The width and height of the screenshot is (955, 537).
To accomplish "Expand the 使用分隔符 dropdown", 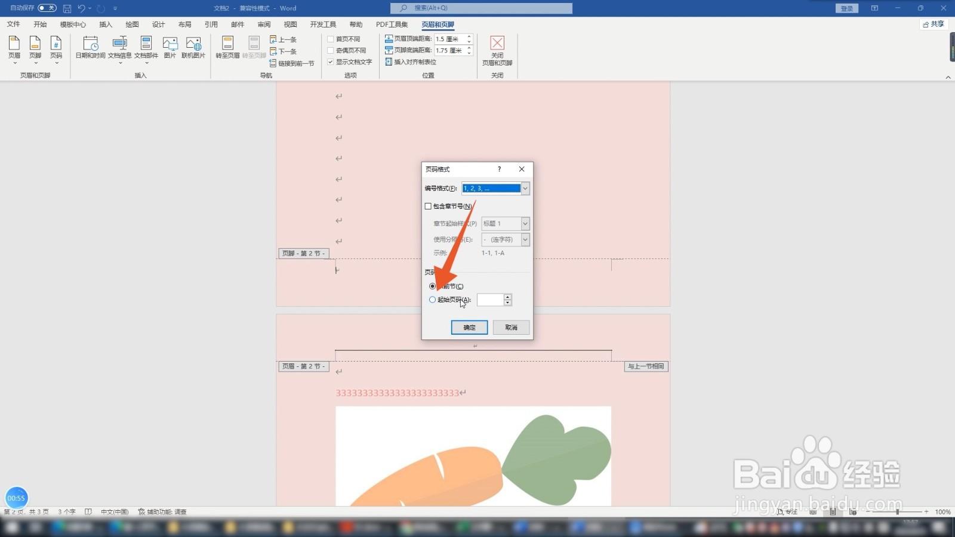I will pyautogui.click(x=525, y=240).
